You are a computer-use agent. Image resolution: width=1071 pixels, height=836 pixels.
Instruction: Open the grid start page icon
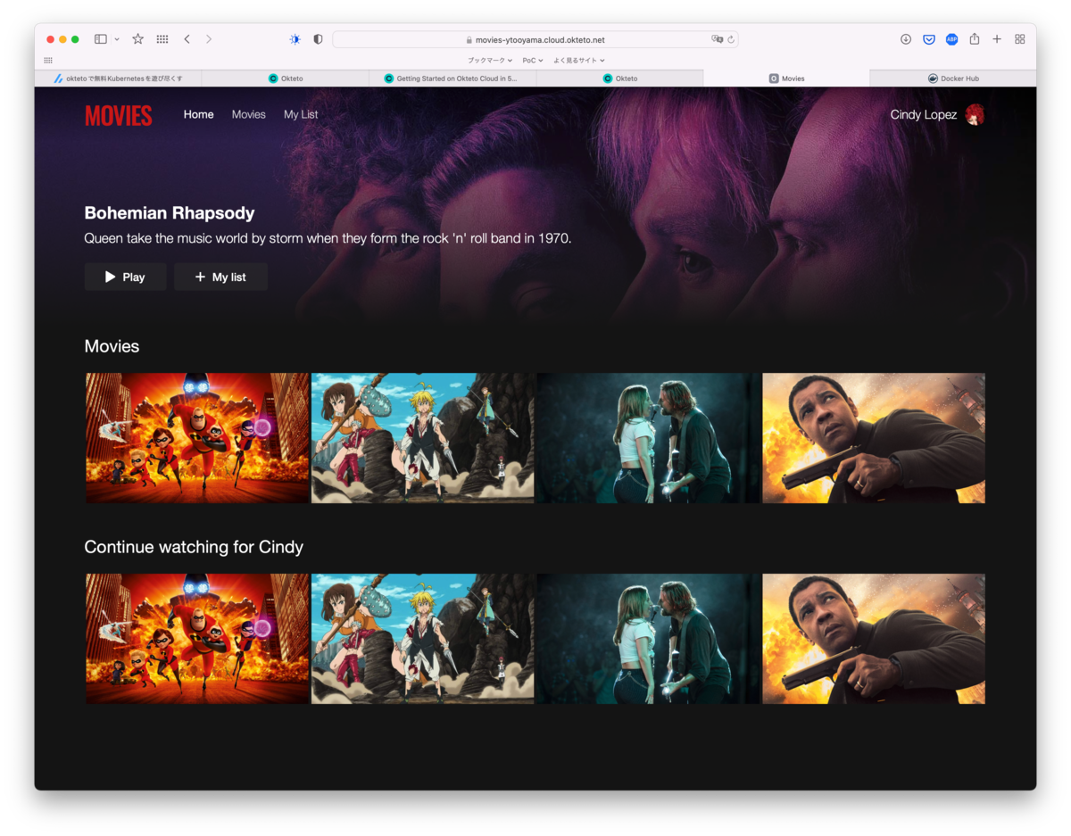click(162, 39)
